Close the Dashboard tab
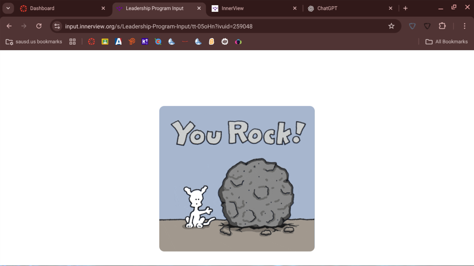Viewport: 474px width, 266px height. [103, 8]
